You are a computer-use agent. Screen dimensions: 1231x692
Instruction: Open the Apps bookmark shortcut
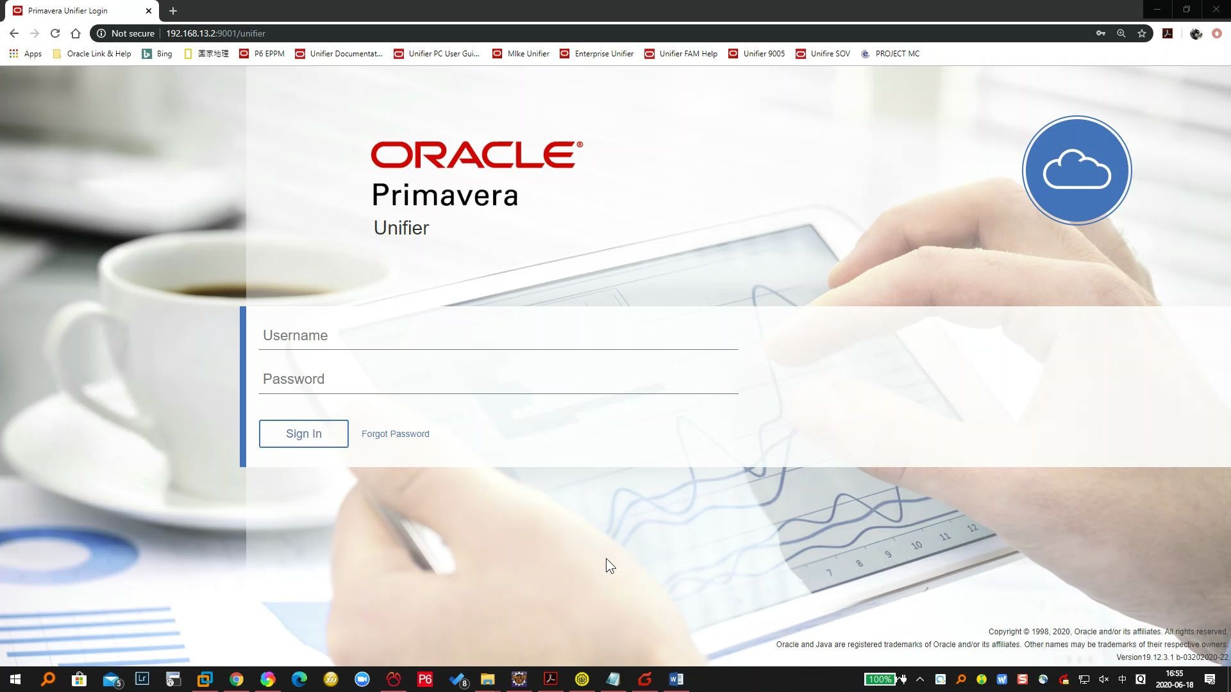[26, 54]
